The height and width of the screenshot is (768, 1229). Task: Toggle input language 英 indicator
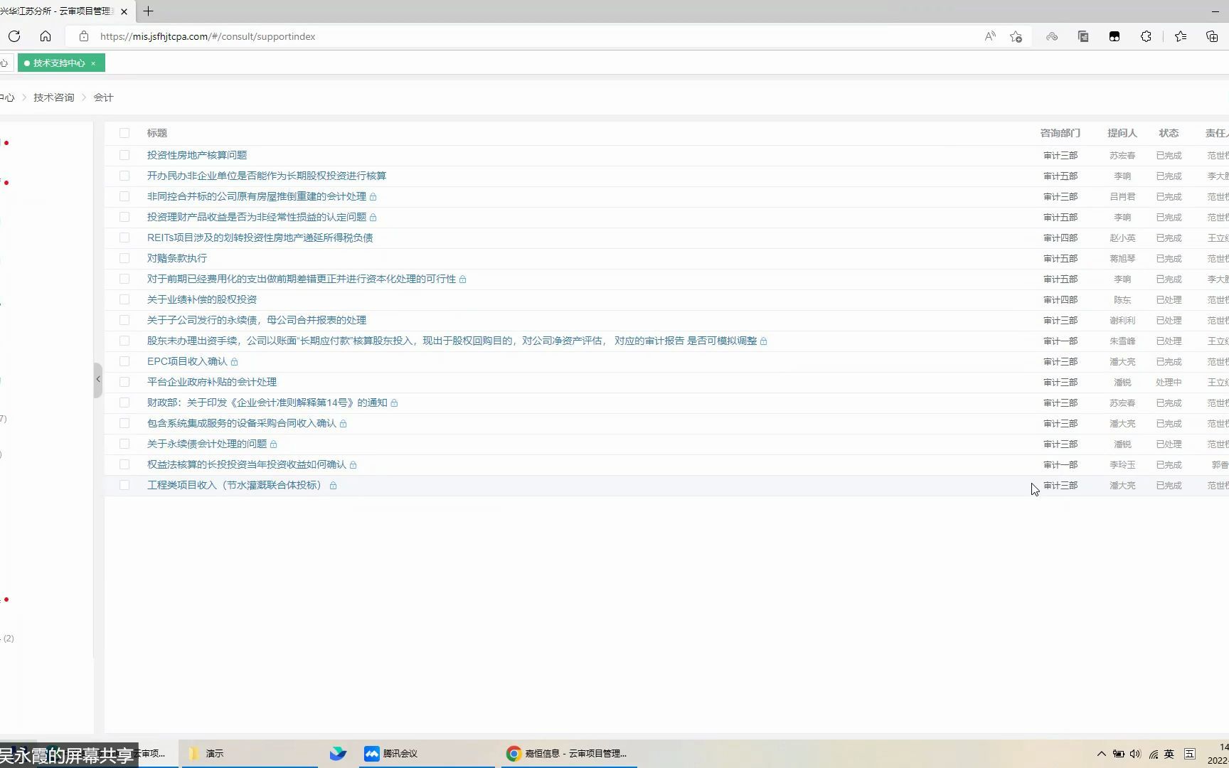[x=1169, y=754]
